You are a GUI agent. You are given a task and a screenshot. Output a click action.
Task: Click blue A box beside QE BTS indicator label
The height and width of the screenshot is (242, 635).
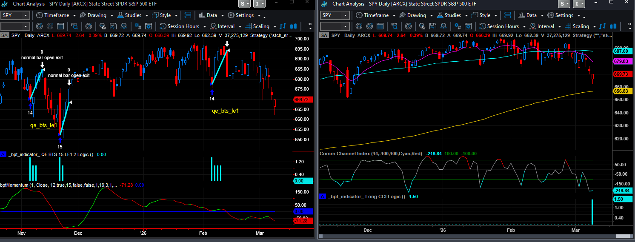(x=3, y=154)
